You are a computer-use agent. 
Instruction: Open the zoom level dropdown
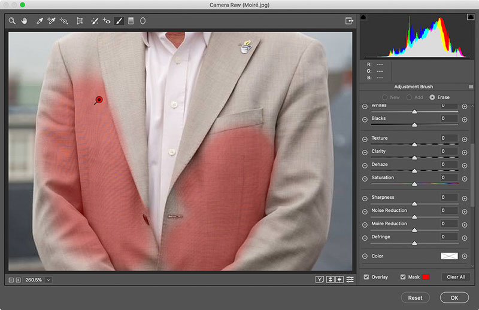48,280
